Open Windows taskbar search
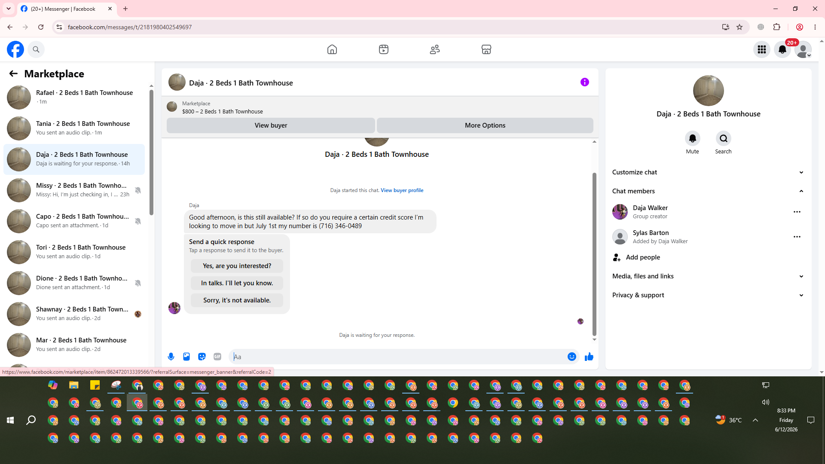825x464 pixels. click(x=31, y=420)
